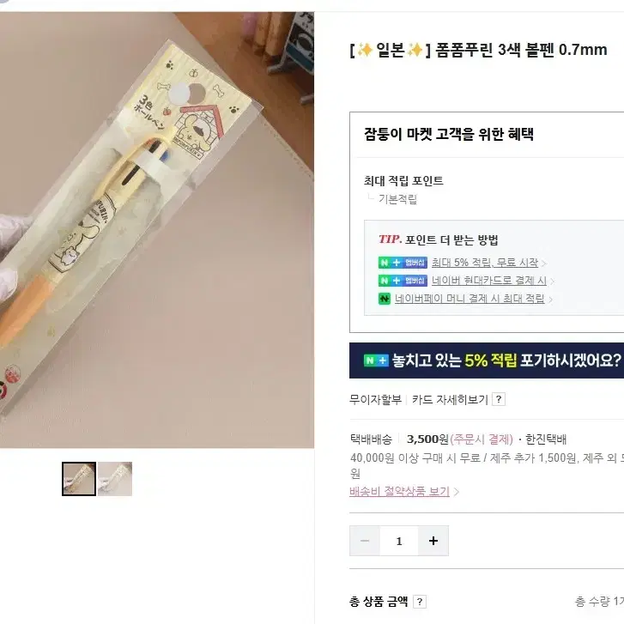Click the question mark beside 총 상품 금액
The height and width of the screenshot is (624, 624).
coord(420,602)
